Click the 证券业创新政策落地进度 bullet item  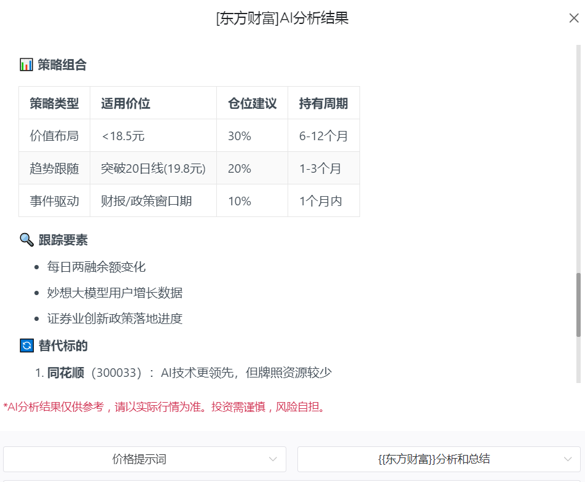[x=115, y=318]
